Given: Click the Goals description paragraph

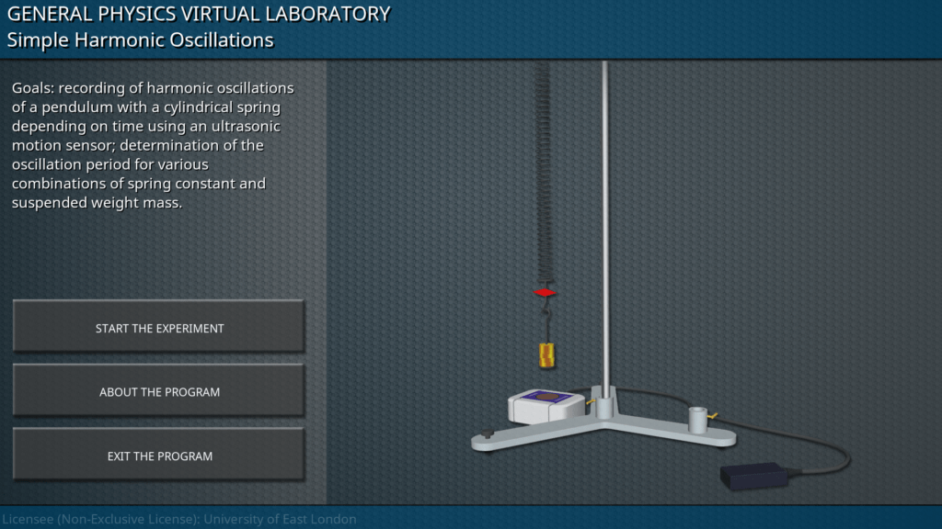Looking at the screenshot, I should point(153,145).
